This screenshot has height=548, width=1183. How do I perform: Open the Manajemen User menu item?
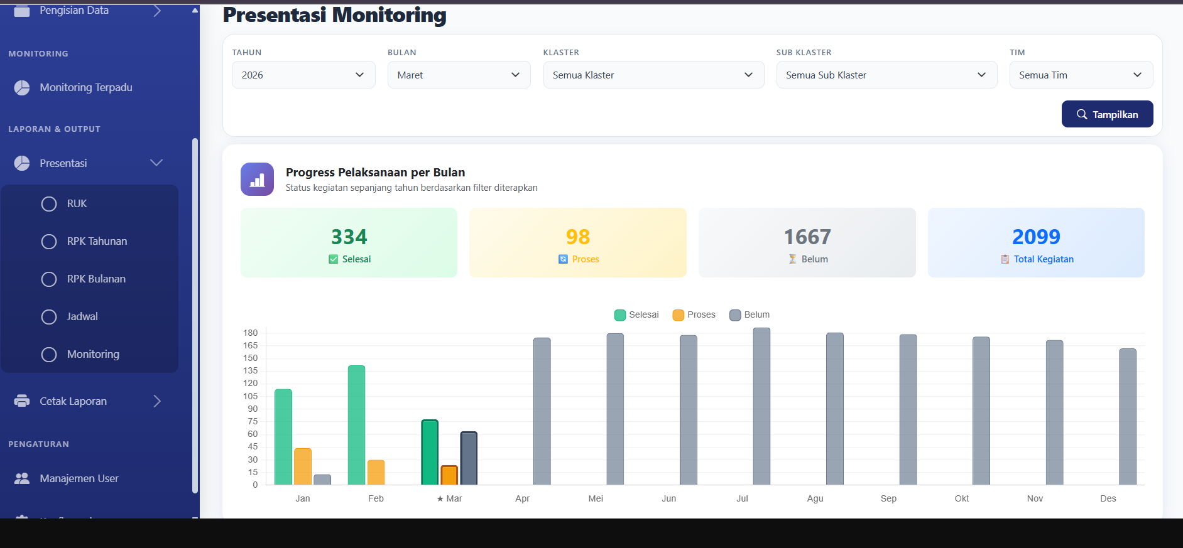tap(79, 478)
